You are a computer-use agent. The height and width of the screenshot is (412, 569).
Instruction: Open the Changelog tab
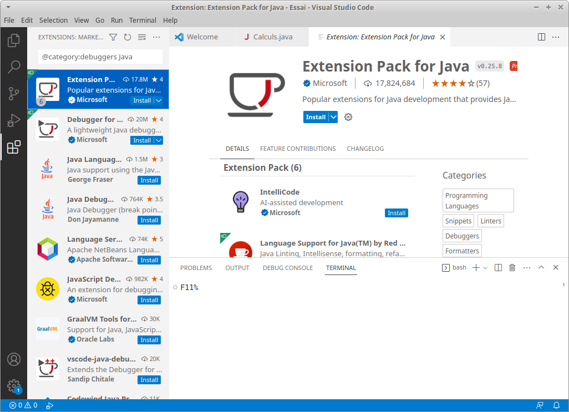click(365, 149)
